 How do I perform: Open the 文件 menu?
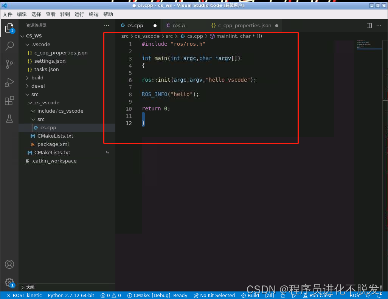click(x=8, y=14)
